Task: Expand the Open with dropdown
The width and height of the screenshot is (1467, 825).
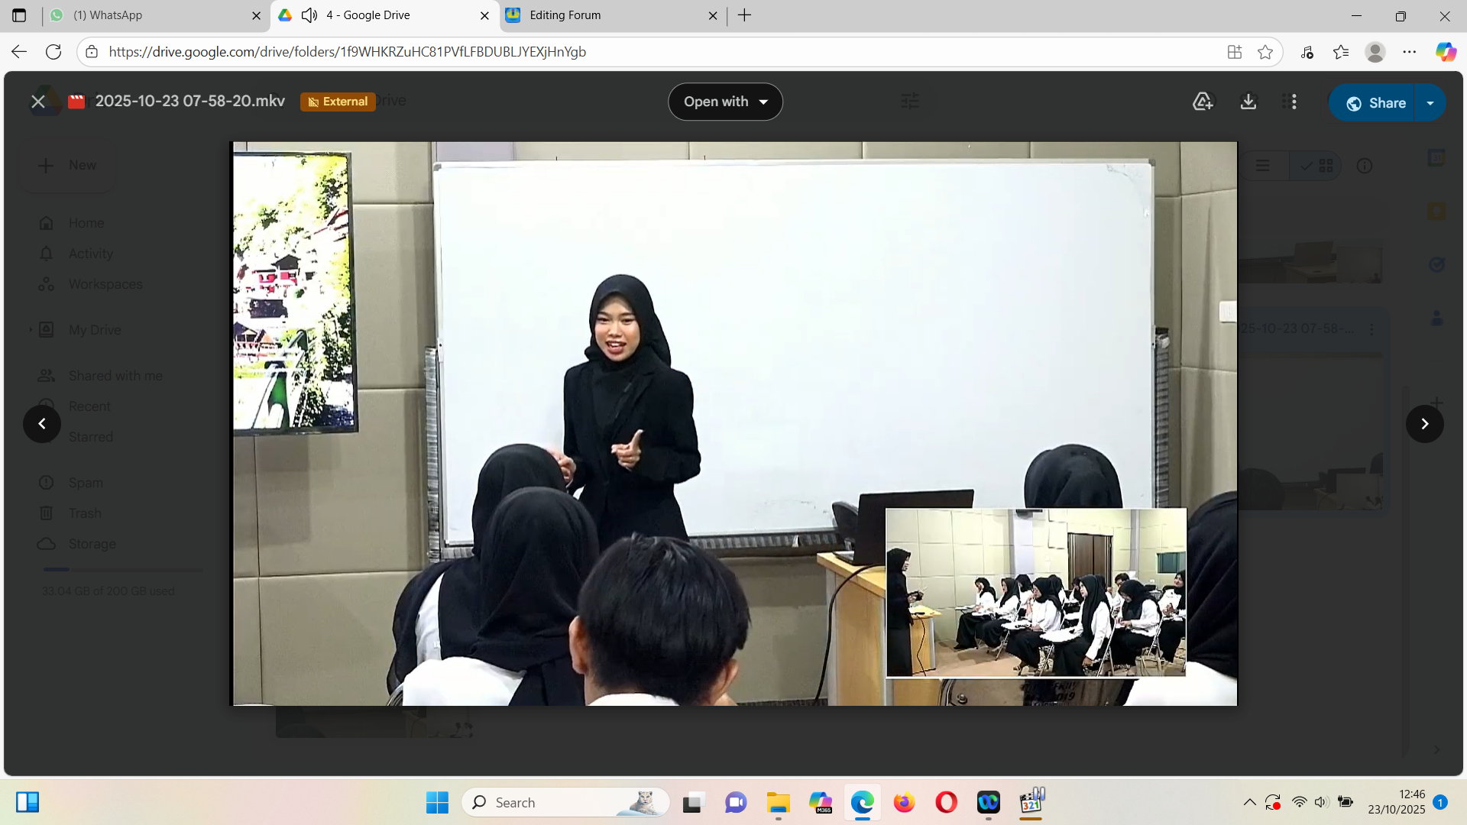Action: pos(725,102)
